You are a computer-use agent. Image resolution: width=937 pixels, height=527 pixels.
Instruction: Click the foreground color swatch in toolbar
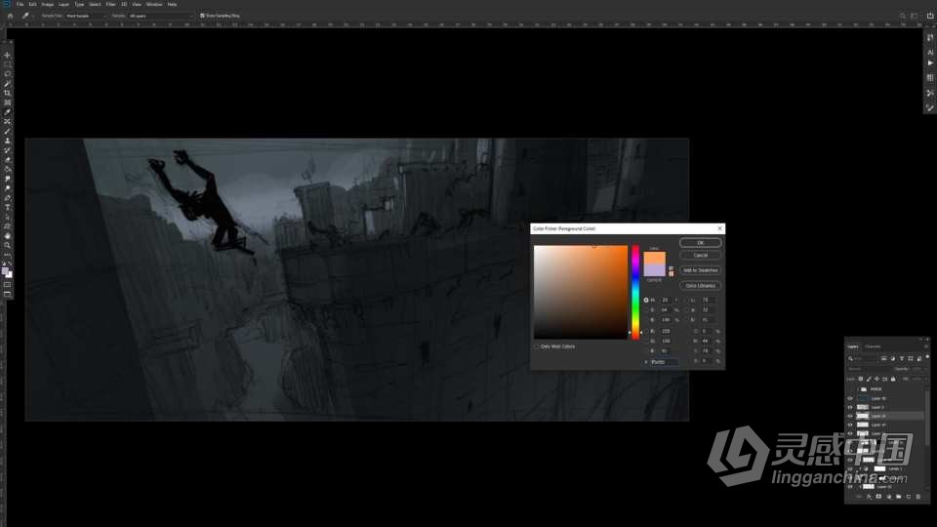click(x=6, y=271)
